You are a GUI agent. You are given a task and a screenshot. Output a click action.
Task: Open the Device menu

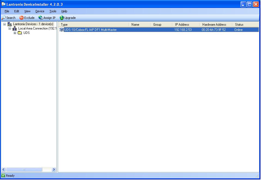[x=40, y=11]
